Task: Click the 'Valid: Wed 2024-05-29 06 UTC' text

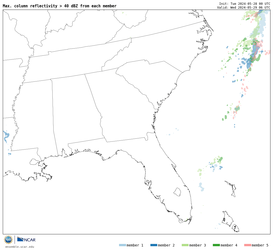Action: tap(244, 8)
